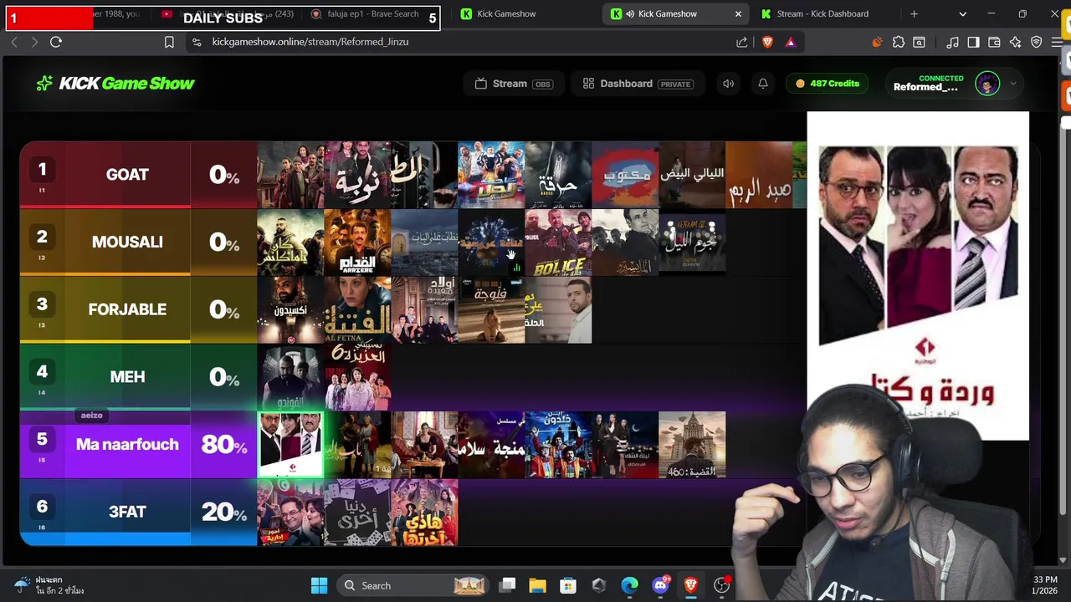Open File Explorer from taskbar

click(537, 585)
